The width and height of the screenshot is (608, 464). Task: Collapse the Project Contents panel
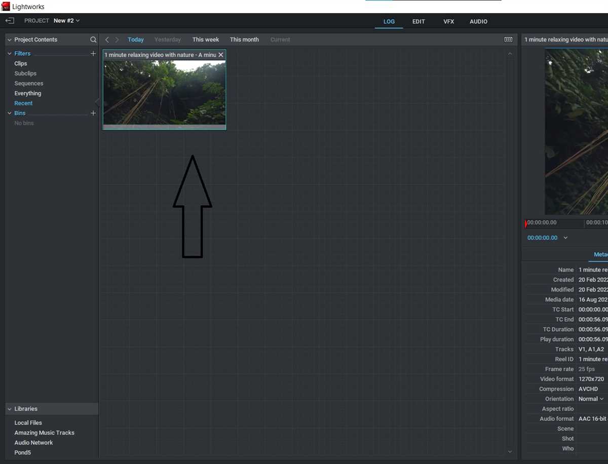[x=9, y=40]
